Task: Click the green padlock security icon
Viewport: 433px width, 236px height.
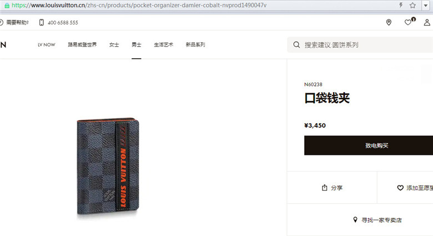Action: (x=7, y=5)
